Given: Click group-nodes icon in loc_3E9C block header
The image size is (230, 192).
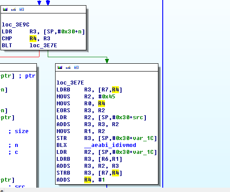Looking at the screenshot, I should pyautogui.click(x=22, y=10).
